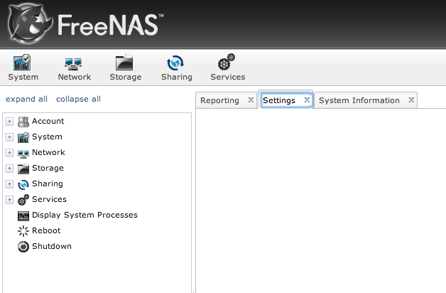Viewport: 446px width, 293px height.
Task: Close the Settings tab
Action: [307, 100]
